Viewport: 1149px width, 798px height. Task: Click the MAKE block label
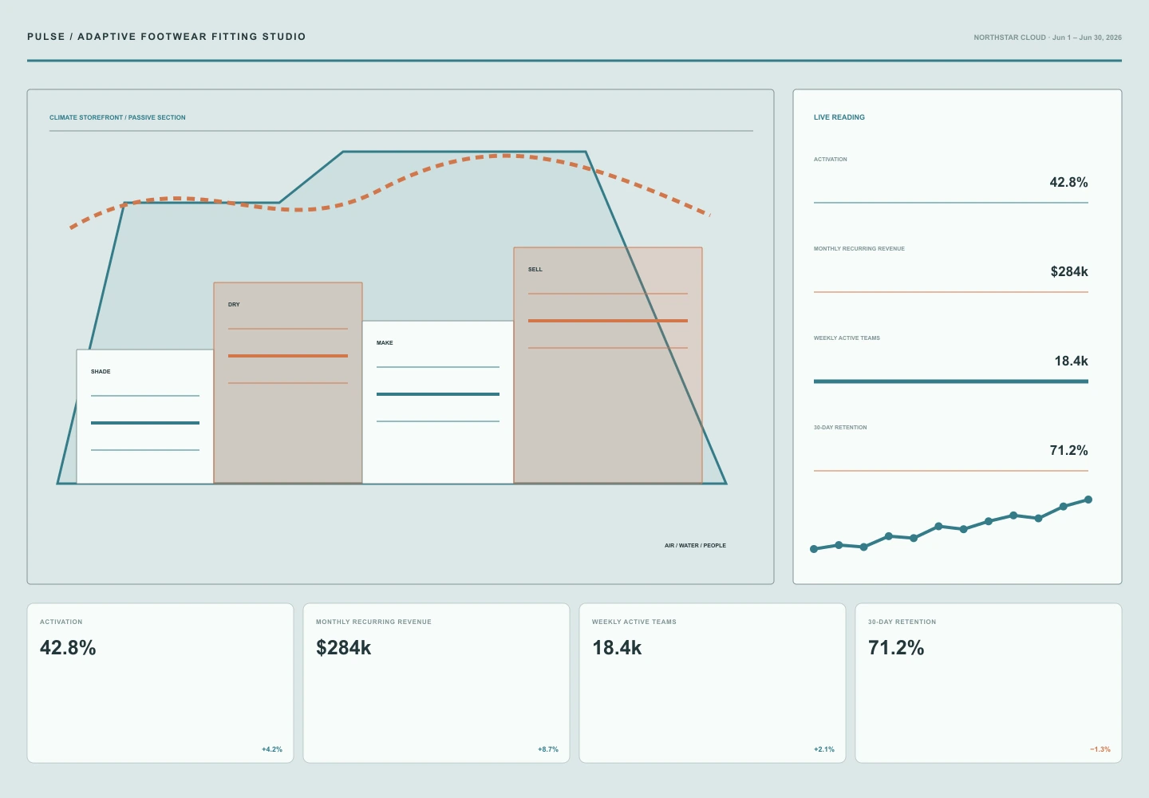tap(385, 343)
